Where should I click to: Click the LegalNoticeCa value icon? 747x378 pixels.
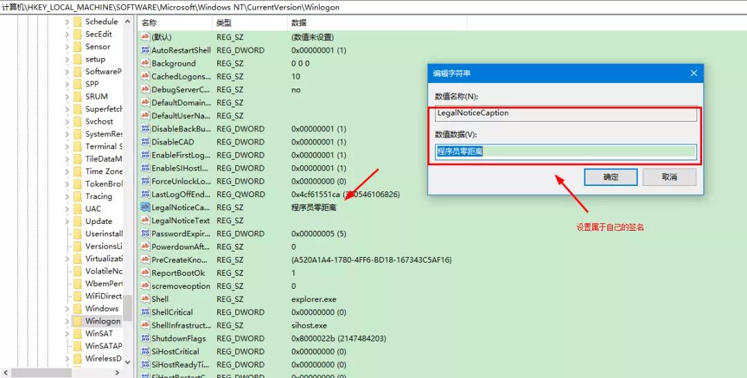coord(145,207)
